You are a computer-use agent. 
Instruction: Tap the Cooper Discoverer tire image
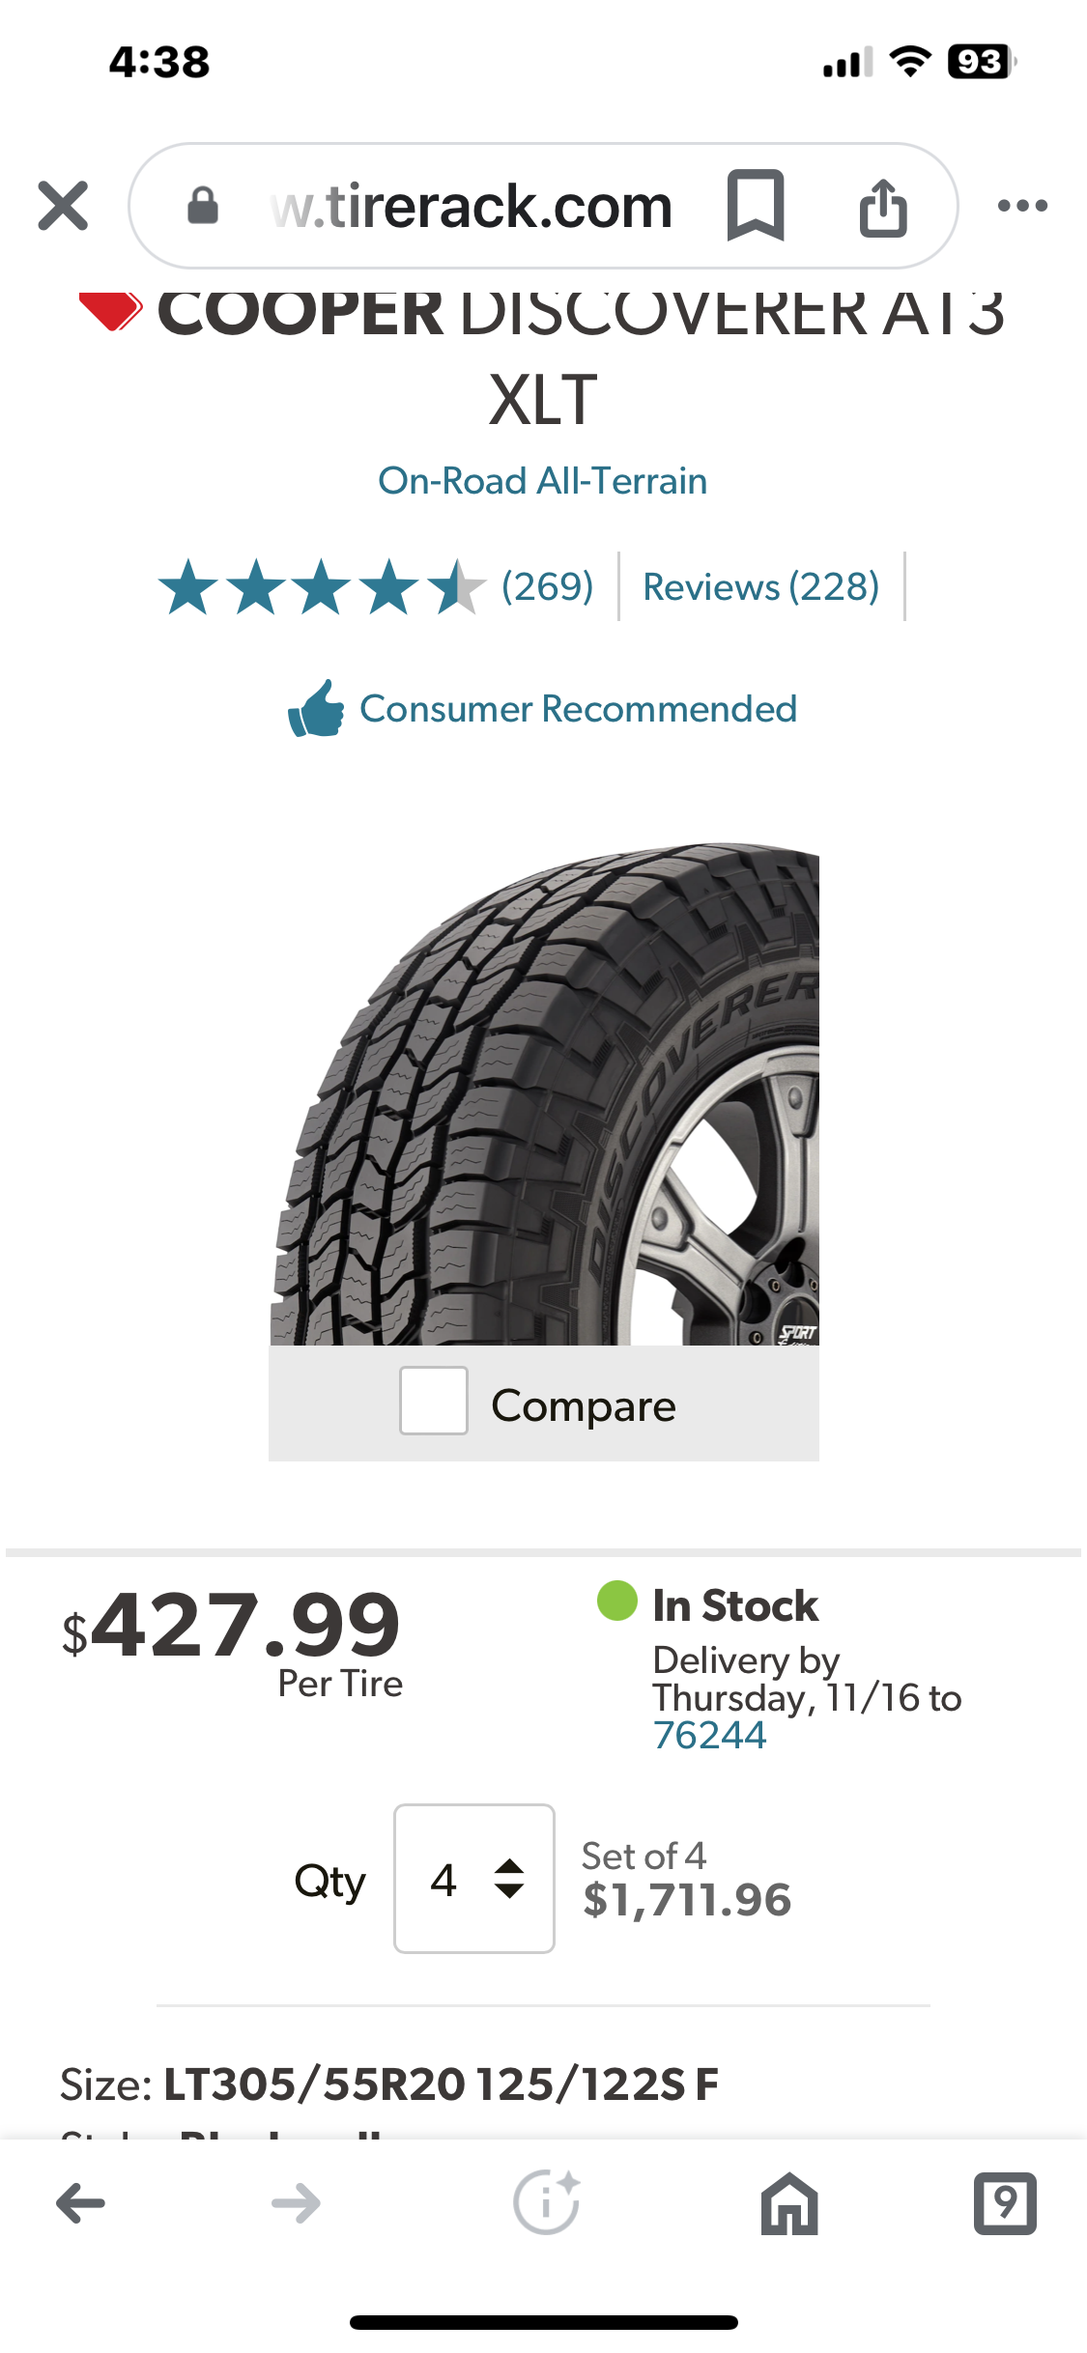tap(544, 1094)
